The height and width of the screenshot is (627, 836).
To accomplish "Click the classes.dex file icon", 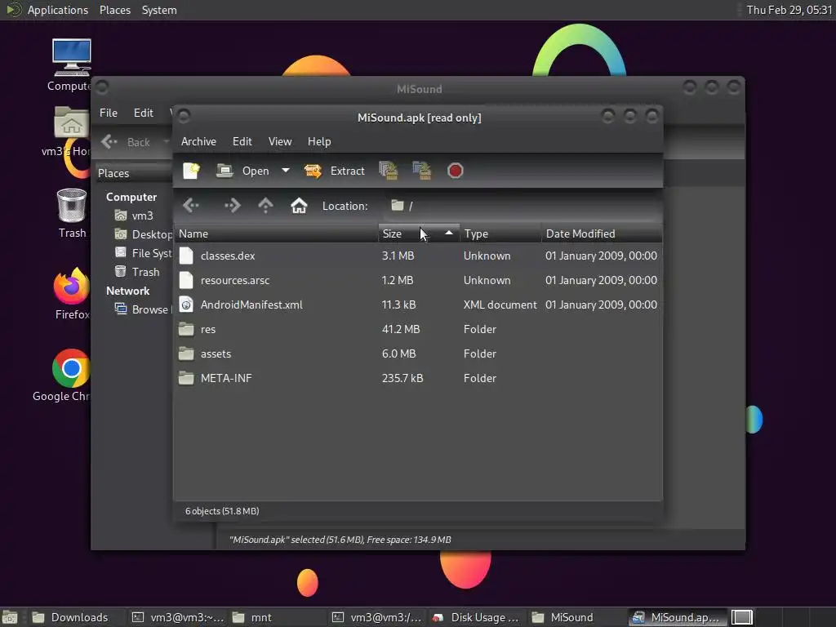I will click(x=186, y=256).
